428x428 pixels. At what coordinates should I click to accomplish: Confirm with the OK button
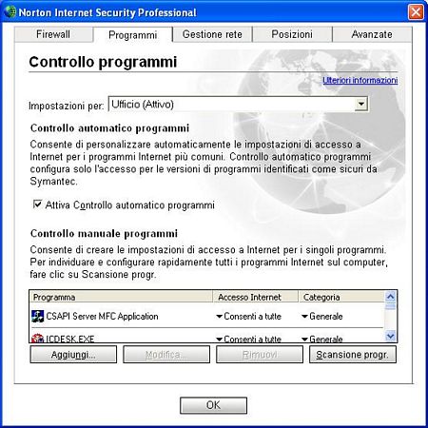(213, 405)
